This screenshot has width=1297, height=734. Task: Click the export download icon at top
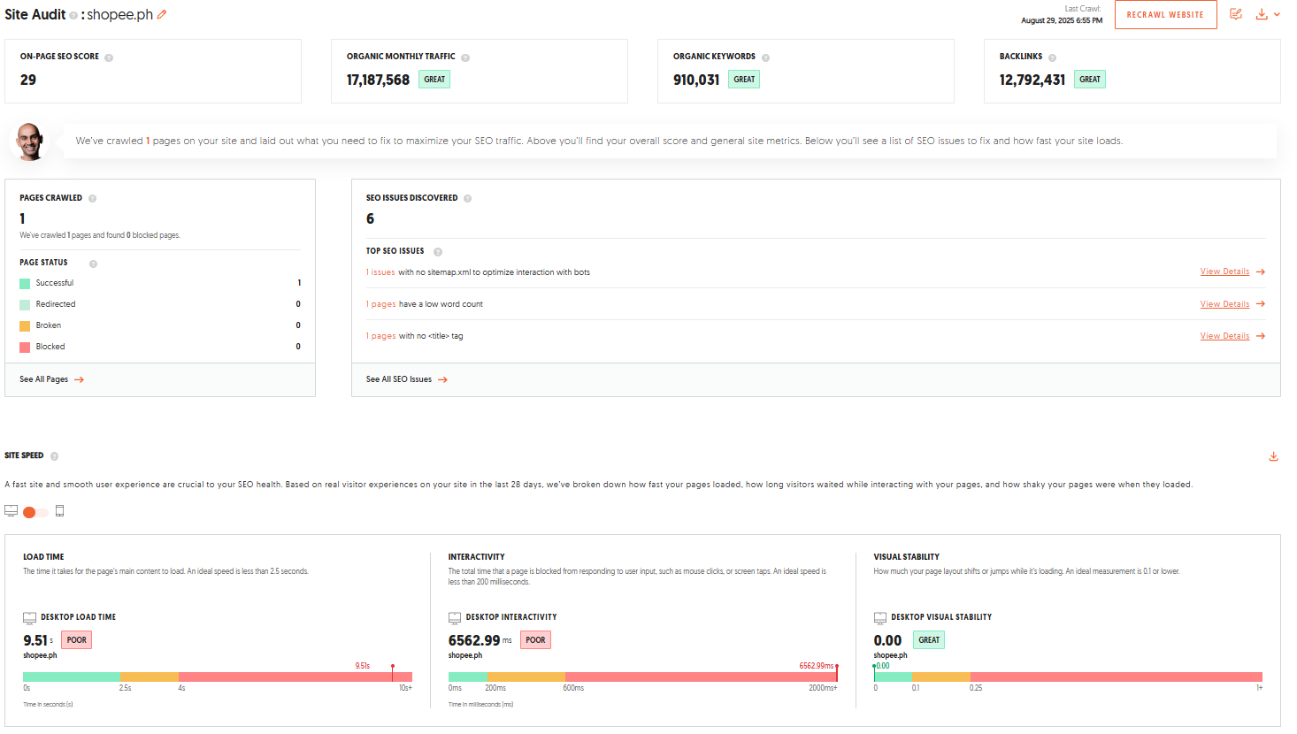(1262, 14)
